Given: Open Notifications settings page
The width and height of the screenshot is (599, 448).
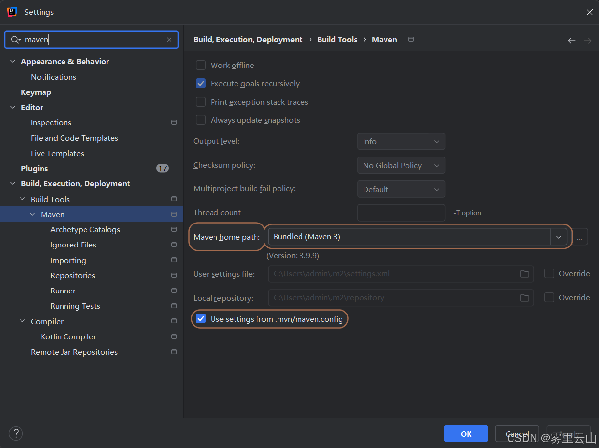Looking at the screenshot, I should [x=53, y=77].
